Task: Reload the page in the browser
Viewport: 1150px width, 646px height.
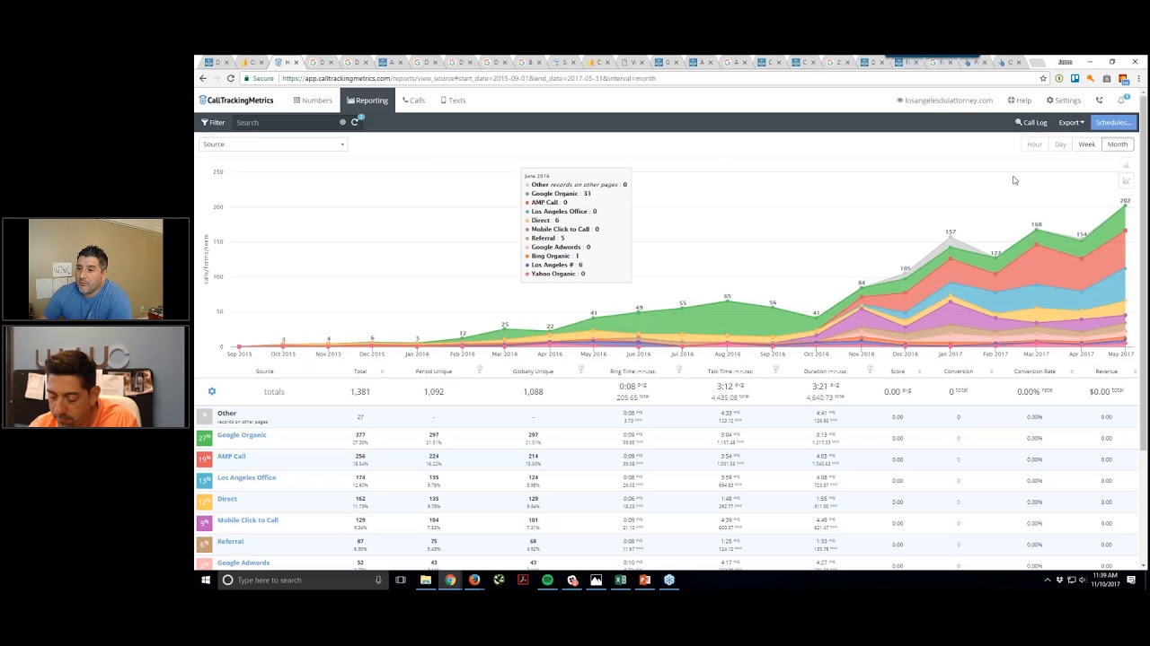Action: click(x=231, y=78)
